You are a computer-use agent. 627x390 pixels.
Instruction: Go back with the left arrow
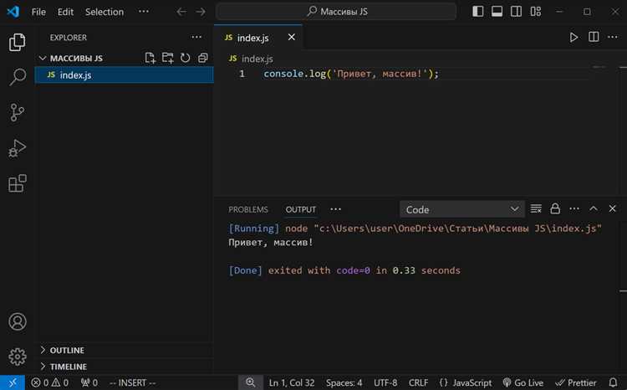[x=181, y=12]
